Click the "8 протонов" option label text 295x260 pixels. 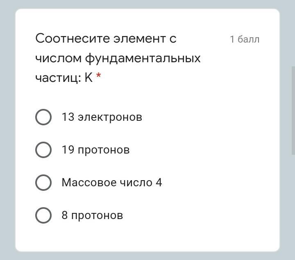point(92,215)
